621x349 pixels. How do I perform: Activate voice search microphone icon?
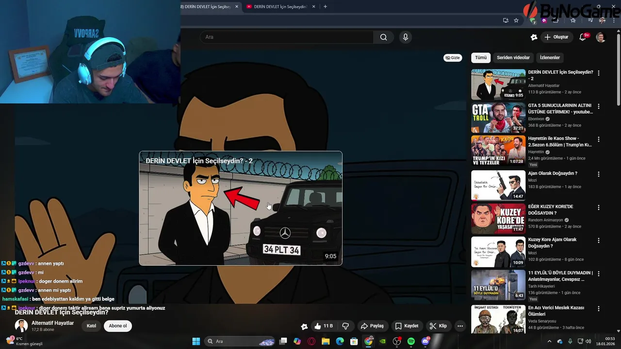tap(406, 37)
